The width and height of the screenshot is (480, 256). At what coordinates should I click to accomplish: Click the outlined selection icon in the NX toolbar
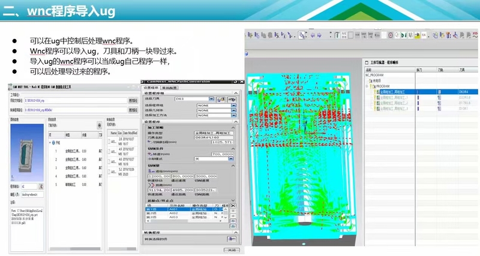tap(302, 35)
